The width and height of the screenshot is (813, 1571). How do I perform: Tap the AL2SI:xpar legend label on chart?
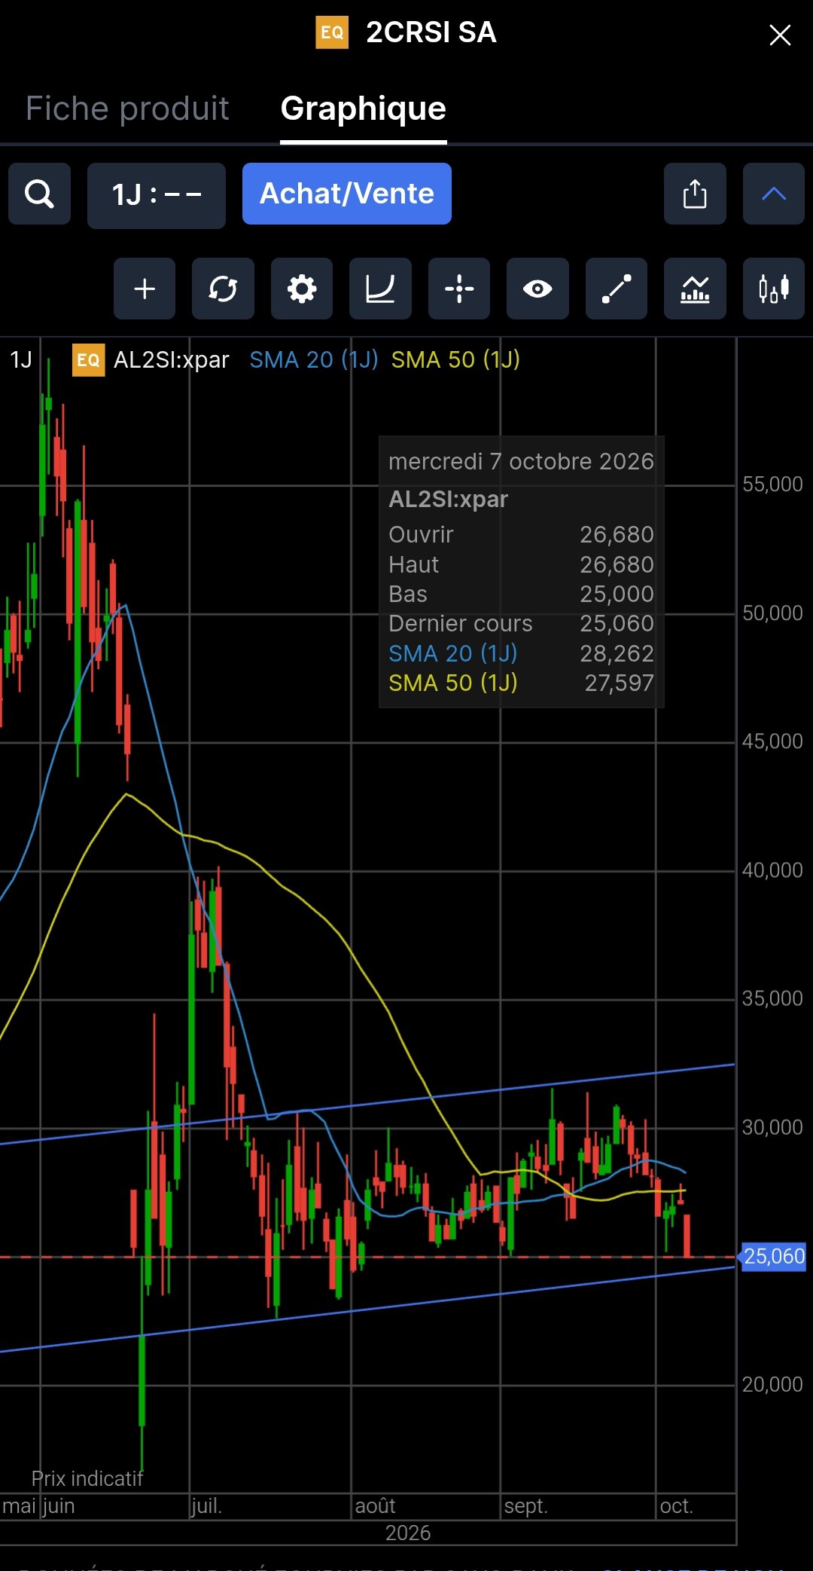pyautogui.click(x=171, y=359)
